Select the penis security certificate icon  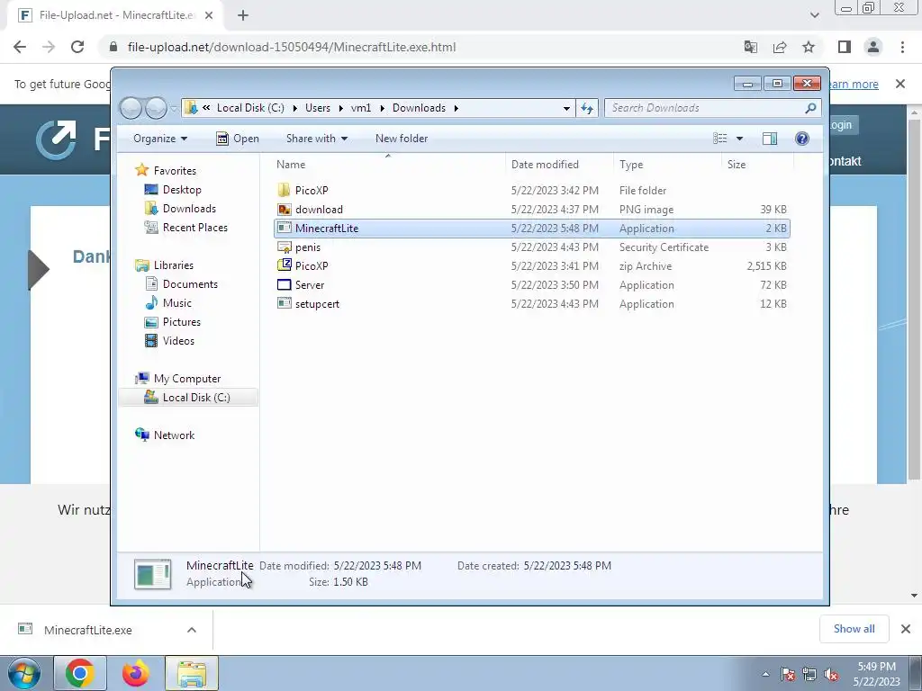coord(284,247)
